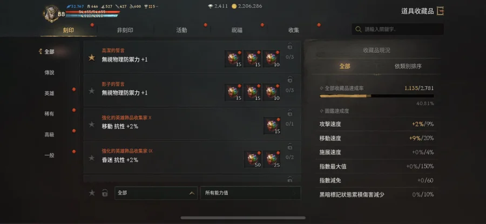Click the lock filter icon in bottom bar
Screen dimensions: 486x224
105,193
